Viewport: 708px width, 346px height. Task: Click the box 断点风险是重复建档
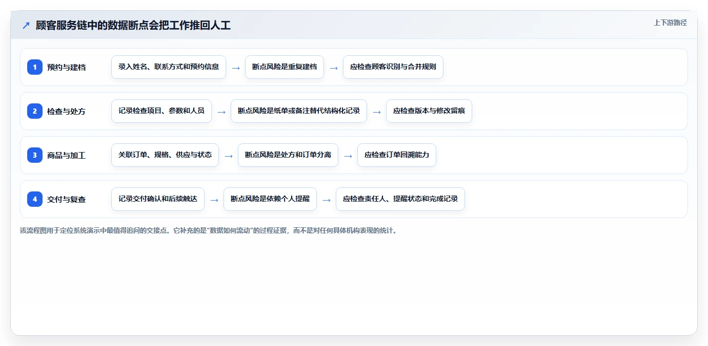coord(285,67)
